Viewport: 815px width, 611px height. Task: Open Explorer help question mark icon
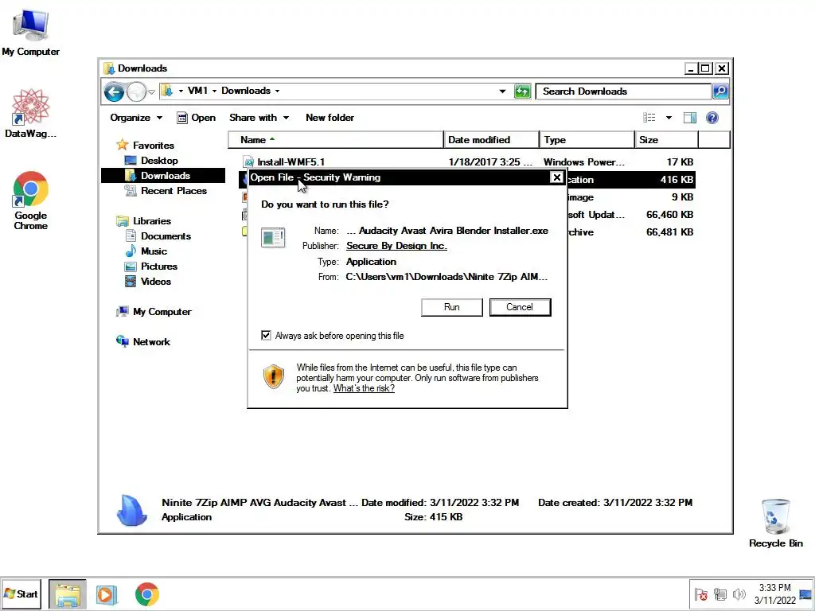tap(712, 118)
